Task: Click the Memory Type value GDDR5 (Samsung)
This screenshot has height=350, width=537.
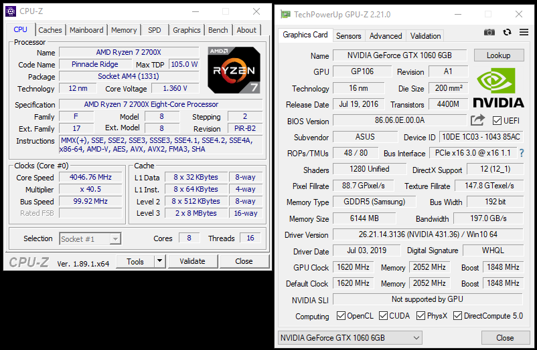Action: click(375, 202)
